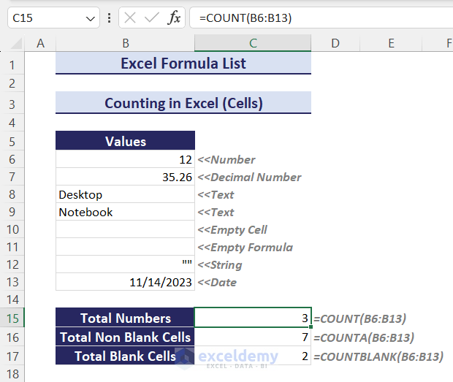Select cell showing "" string
Viewport: 453px width, 382px height.
[125, 264]
